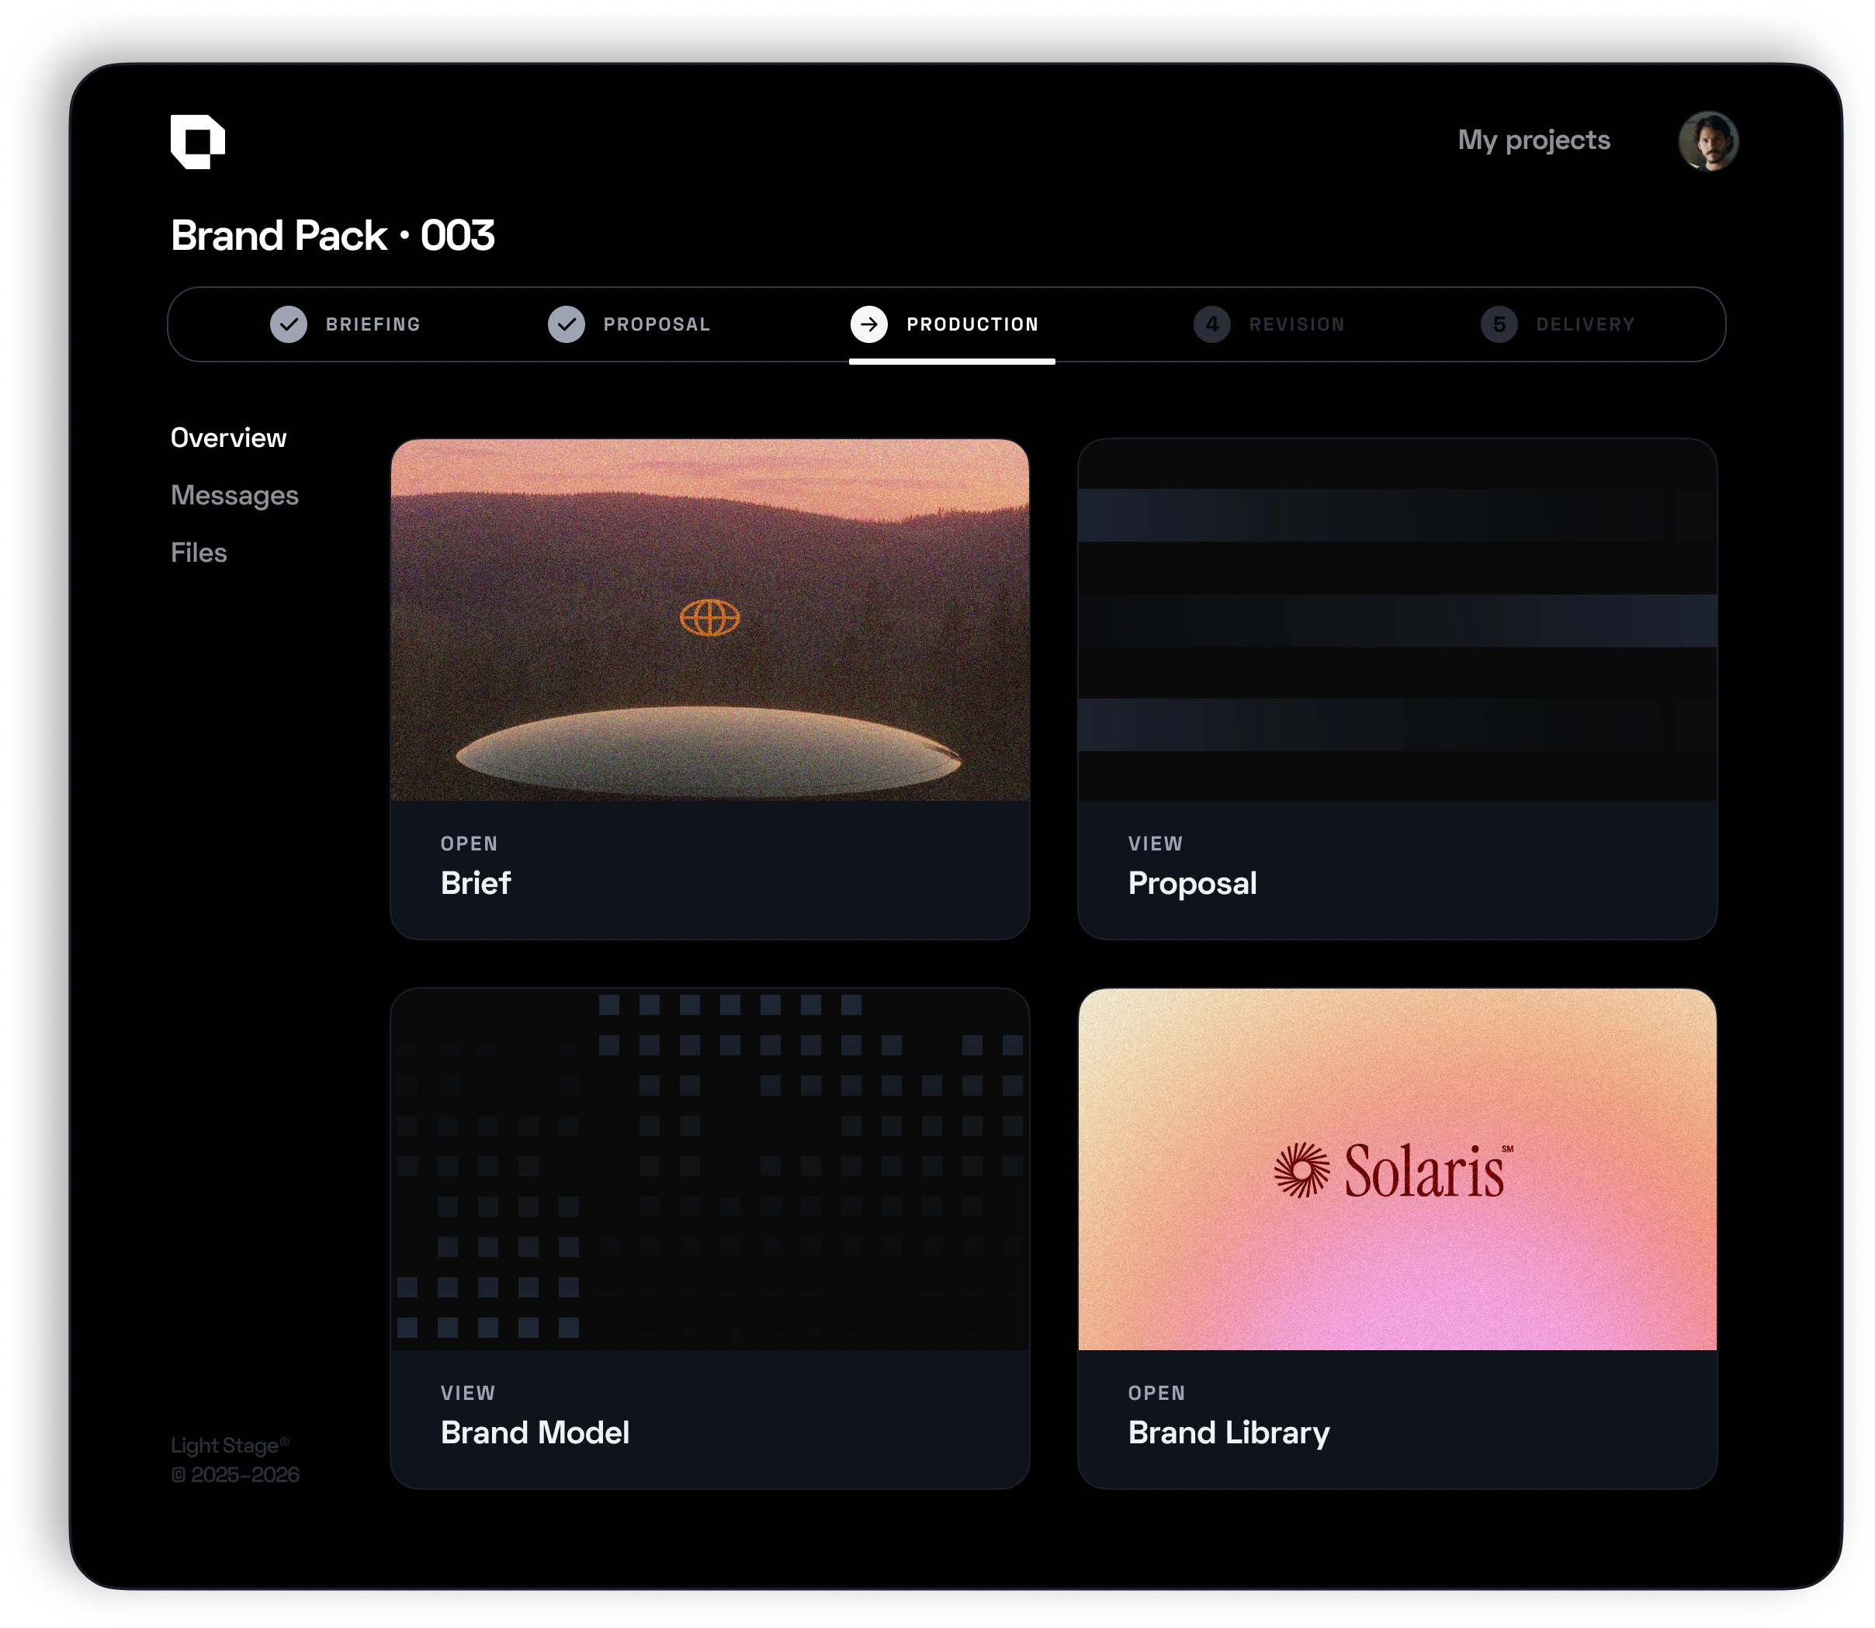This screenshot has width=1875, height=1628.
Task: Click the Delivery step number 5 circle
Action: click(1499, 324)
